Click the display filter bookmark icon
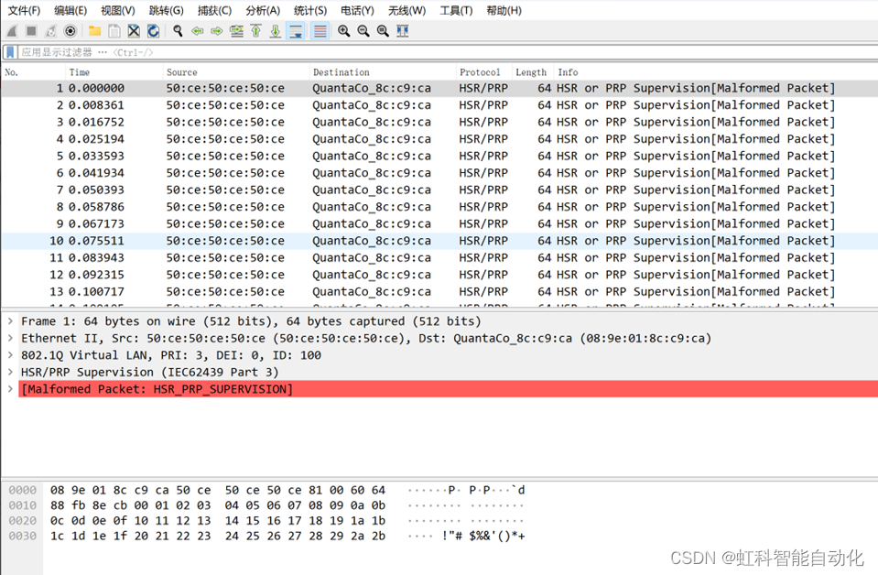The height and width of the screenshot is (575, 878). click(9, 52)
